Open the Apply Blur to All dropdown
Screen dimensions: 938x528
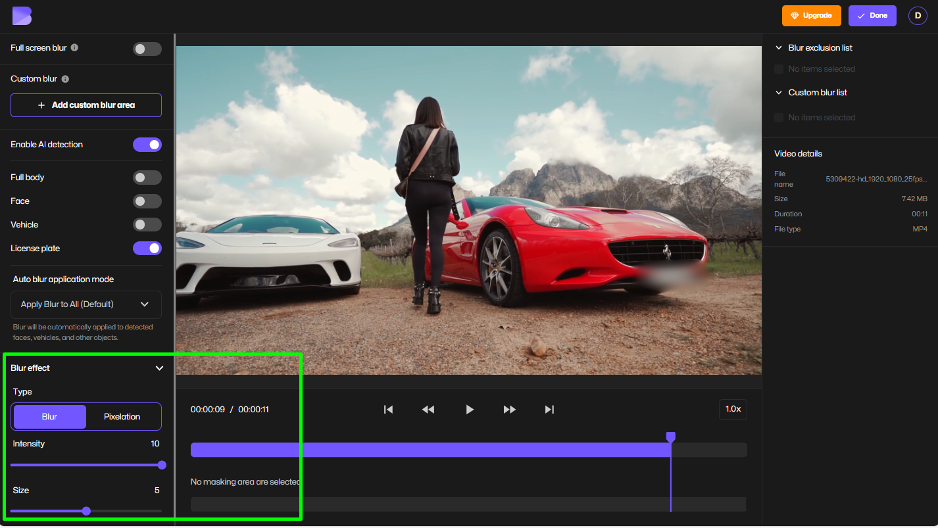(86, 304)
